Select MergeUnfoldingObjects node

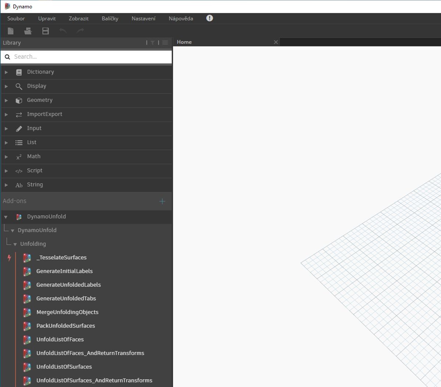[x=67, y=312]
